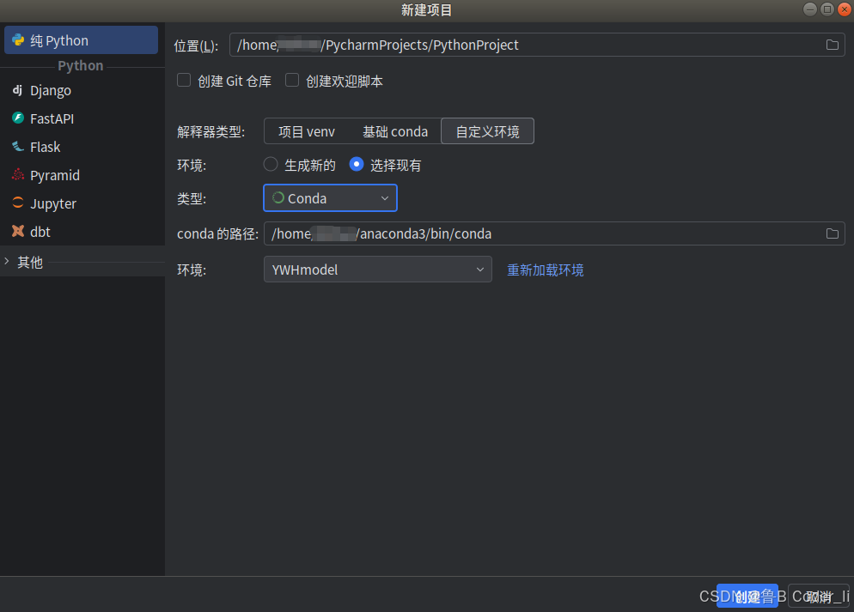Choose the Jupyter project icon
Viewport: 854px width, 612px height.
[18, 203]
